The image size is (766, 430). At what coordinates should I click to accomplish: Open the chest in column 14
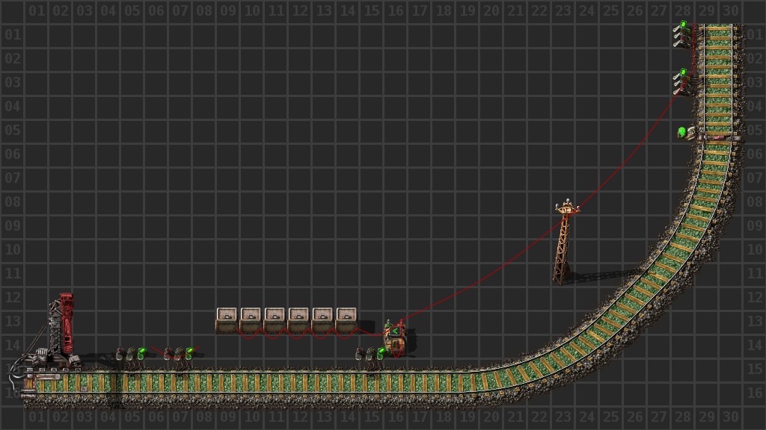346,320
